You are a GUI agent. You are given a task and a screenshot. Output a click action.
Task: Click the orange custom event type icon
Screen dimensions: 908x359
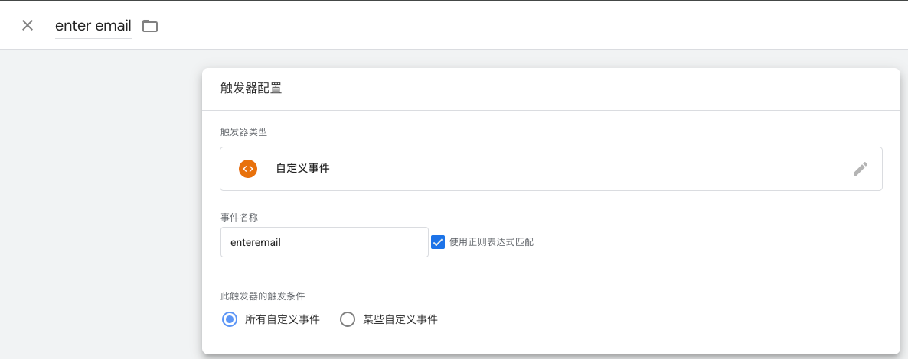click(247, 169)
